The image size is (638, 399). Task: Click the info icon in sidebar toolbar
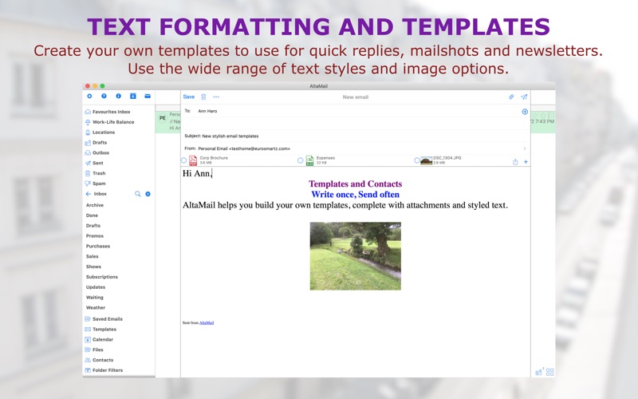(118, 96)
